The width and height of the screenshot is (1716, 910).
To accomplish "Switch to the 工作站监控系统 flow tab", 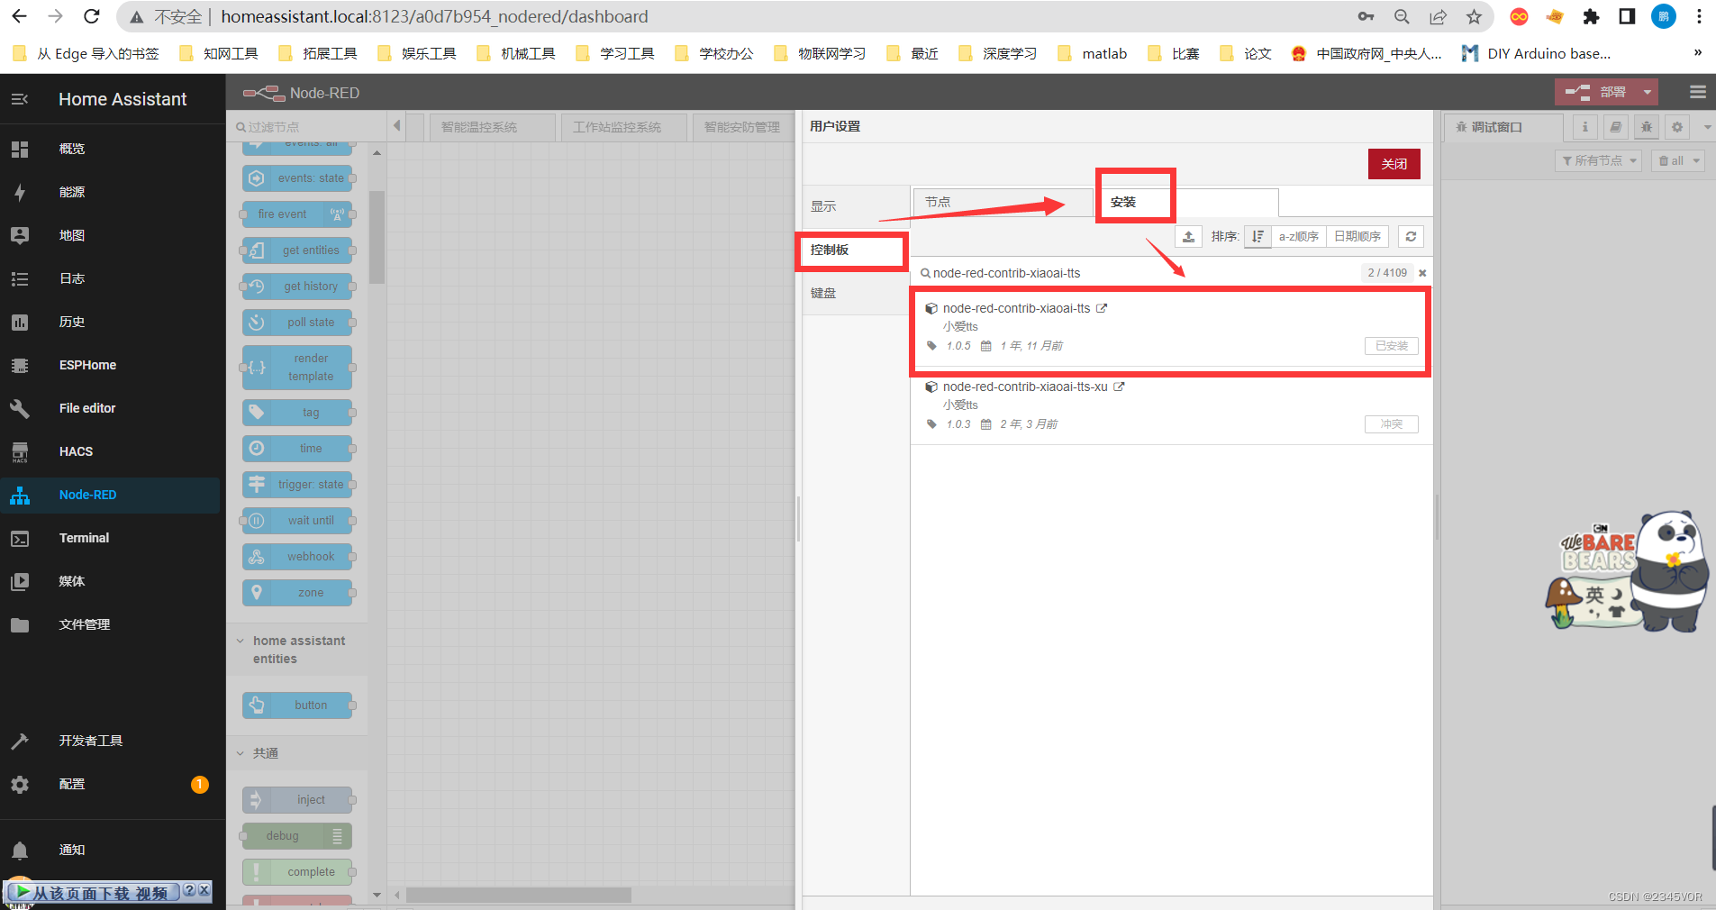I will pos(623,127).
